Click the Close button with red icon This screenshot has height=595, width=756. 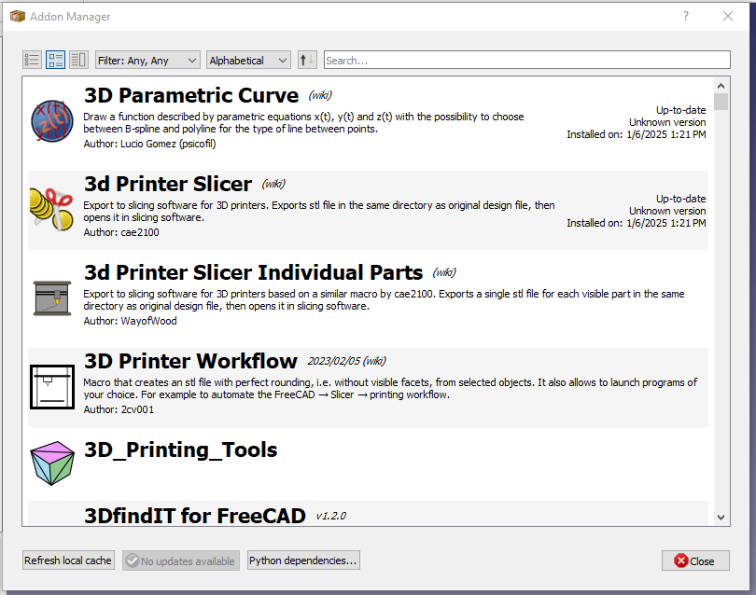[x=695, y=560]
